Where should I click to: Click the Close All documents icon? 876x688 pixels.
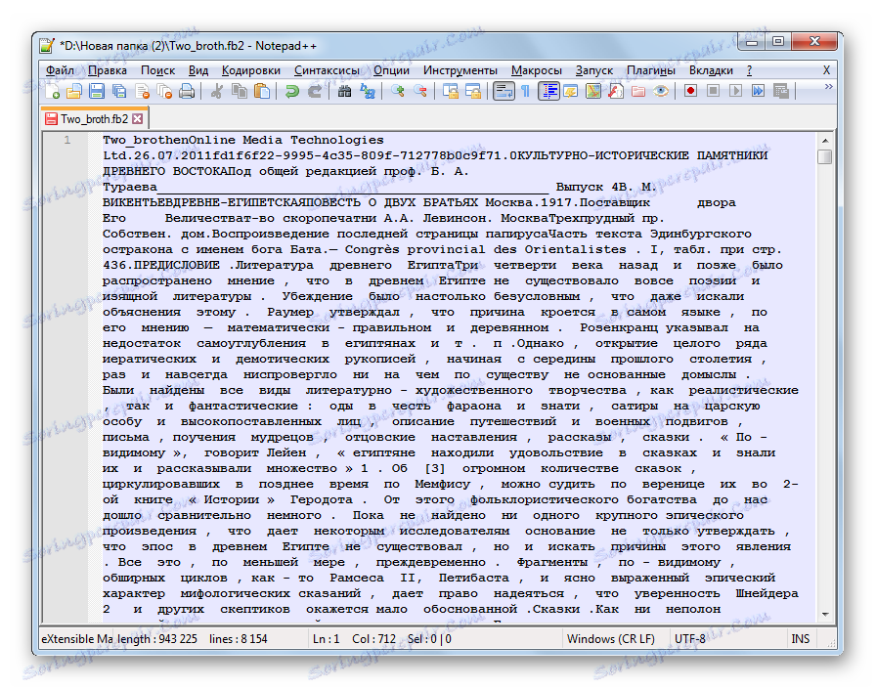tap(165, 91)
